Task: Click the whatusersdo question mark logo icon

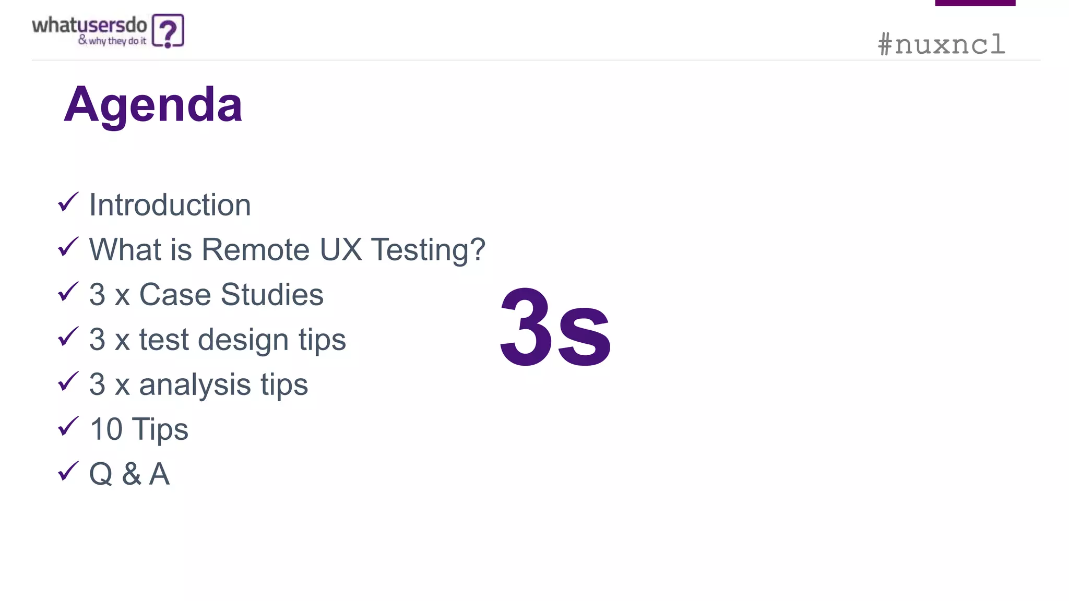Action: tap(168, 31)
